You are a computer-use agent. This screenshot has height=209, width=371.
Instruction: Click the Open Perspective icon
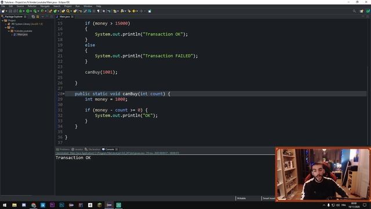click(x=362, y=11)
